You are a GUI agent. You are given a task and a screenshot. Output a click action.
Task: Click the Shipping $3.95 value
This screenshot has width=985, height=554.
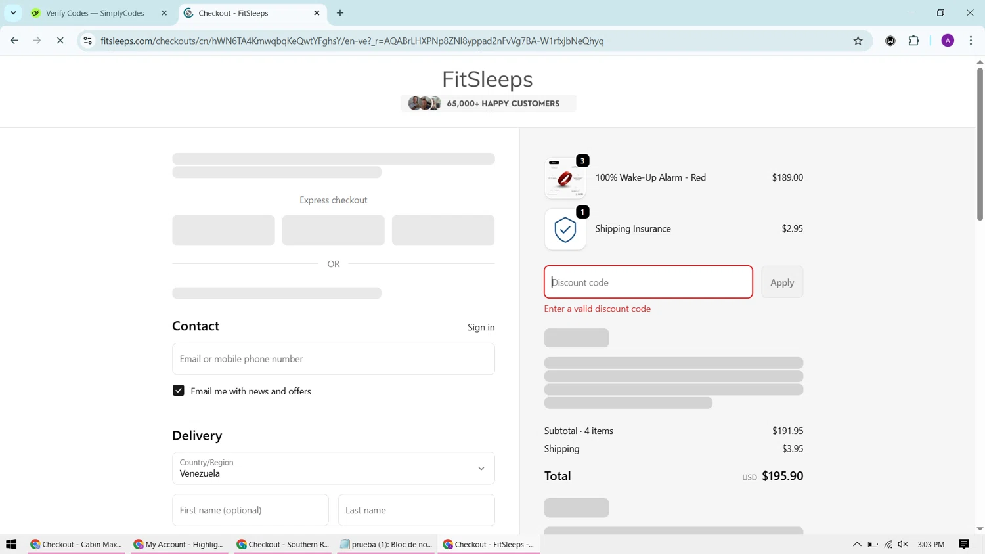pos(793,449)
